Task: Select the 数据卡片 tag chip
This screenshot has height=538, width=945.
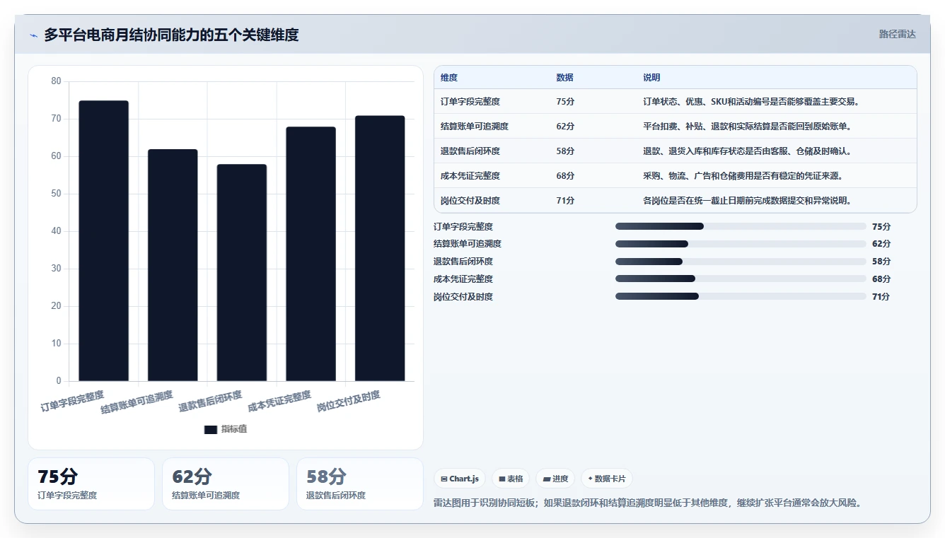Action: click(x=607, y=479)
